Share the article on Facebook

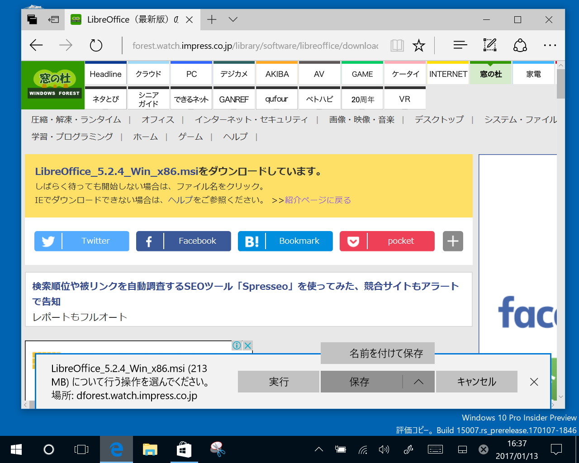click(183, 241)
